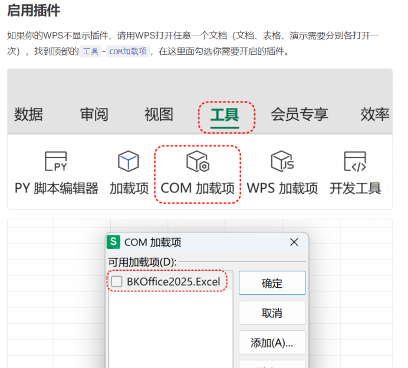The height and width of the screenshot is (368, 408).
Task: Open 开发工具 developer tools icon
Action: [355, 161]
